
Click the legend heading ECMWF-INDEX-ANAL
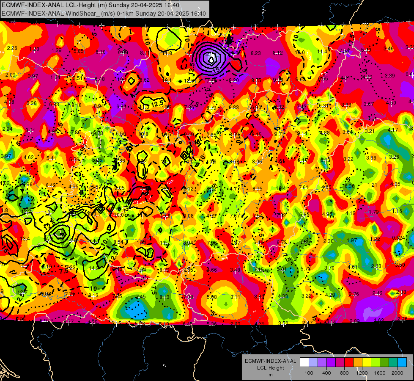point(270,361)
